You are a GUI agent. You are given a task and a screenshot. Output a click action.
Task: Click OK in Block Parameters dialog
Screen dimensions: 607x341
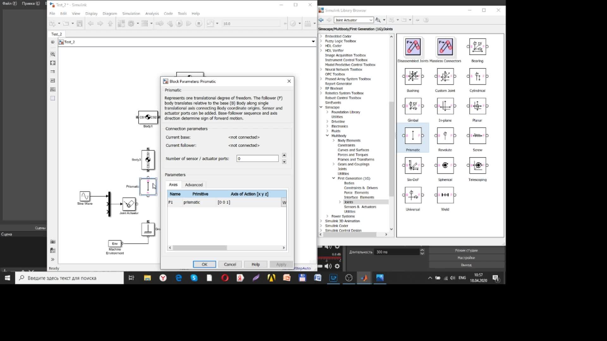[205, 264]
